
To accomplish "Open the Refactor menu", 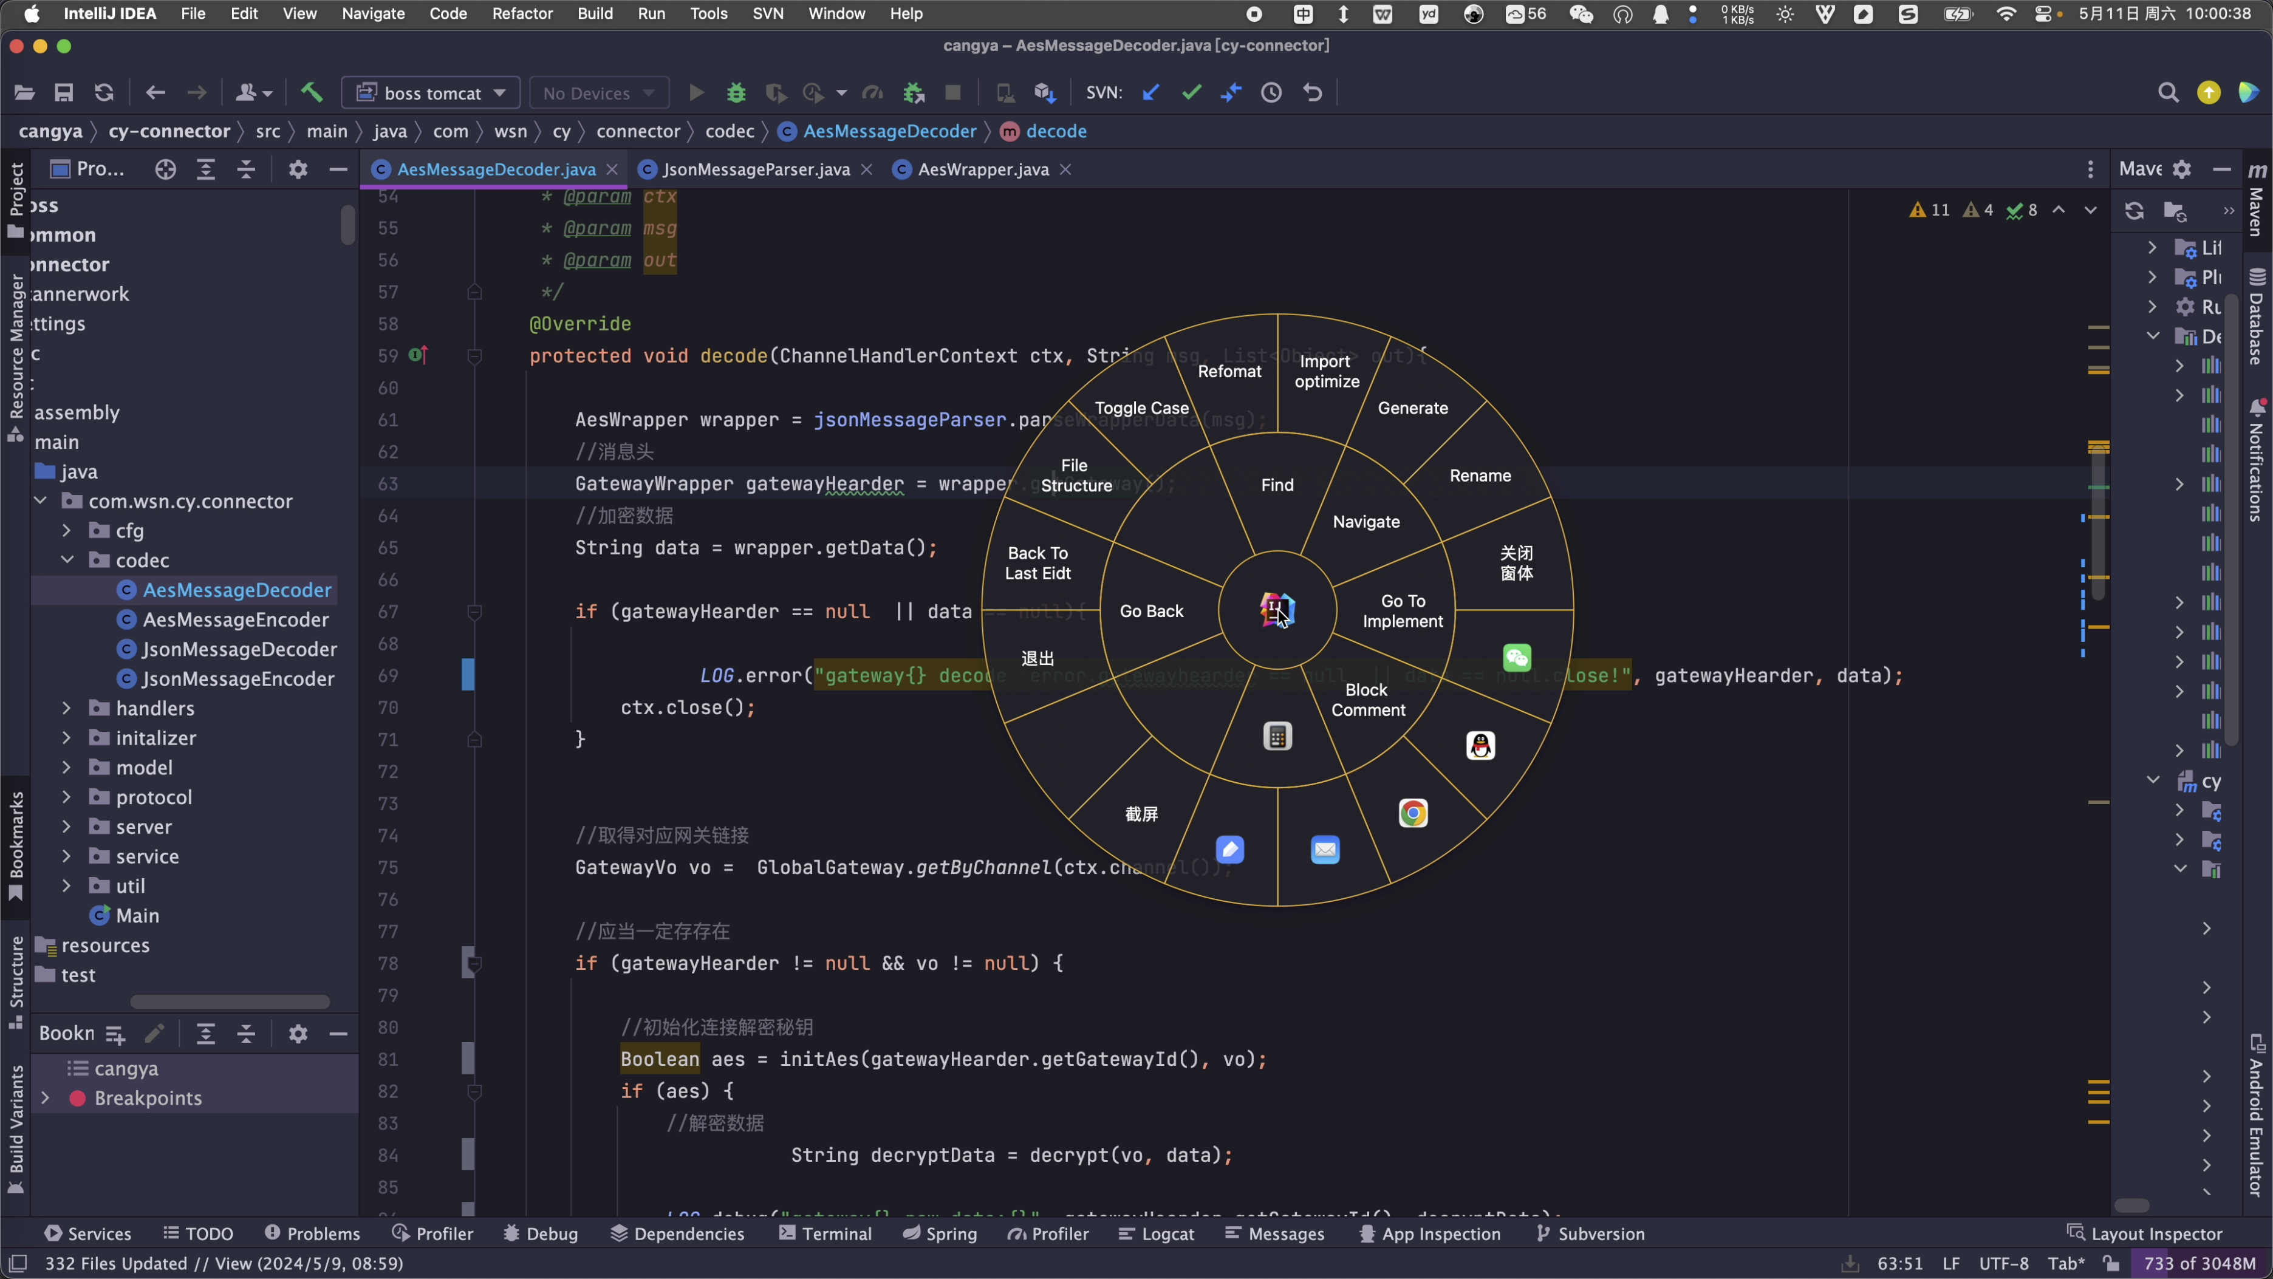I will pos(522,14).
